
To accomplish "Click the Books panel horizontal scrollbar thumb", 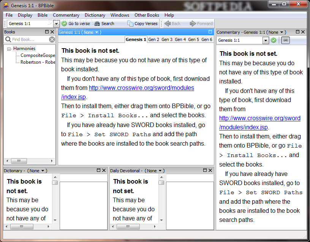I will point(19,161).
